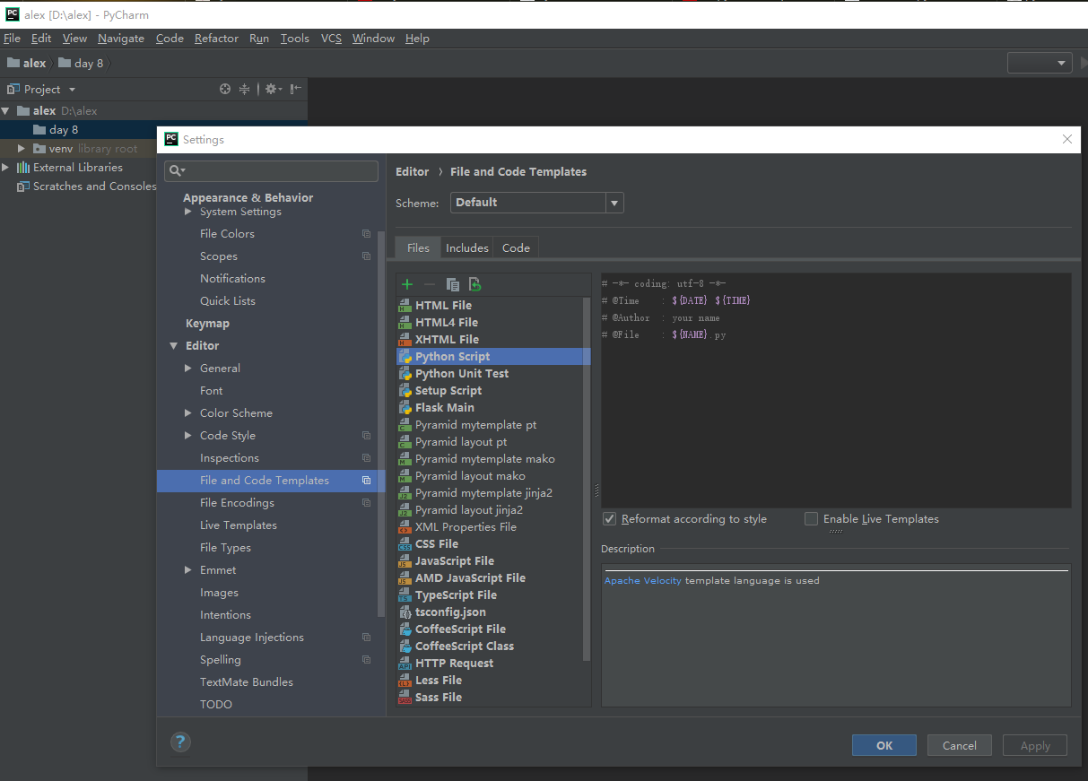Expand the venv library root folder

pos(22,149)
